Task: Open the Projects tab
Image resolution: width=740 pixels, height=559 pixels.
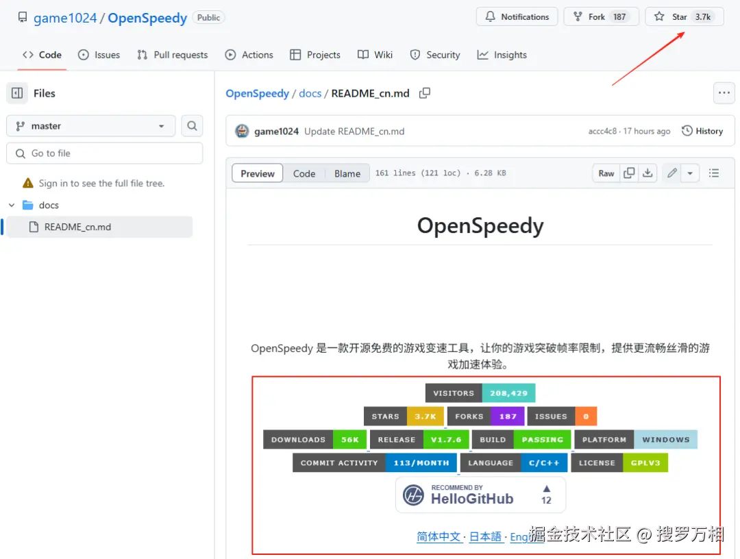Action: coord(315,55)
